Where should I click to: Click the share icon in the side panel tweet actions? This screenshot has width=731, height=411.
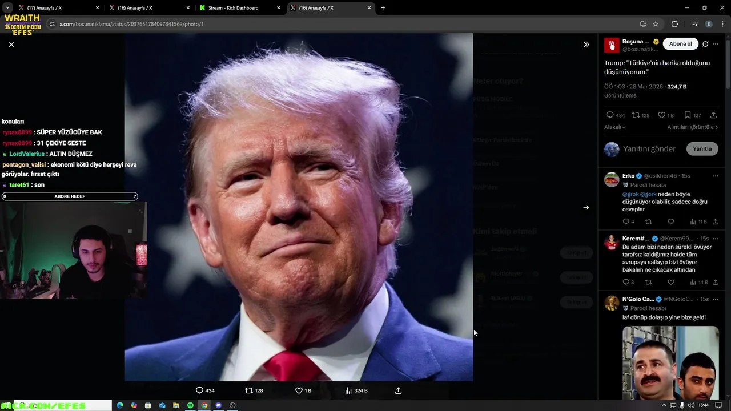click(x=713, y=115)
